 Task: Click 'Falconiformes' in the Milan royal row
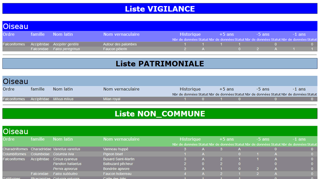[x=14, y=99]
